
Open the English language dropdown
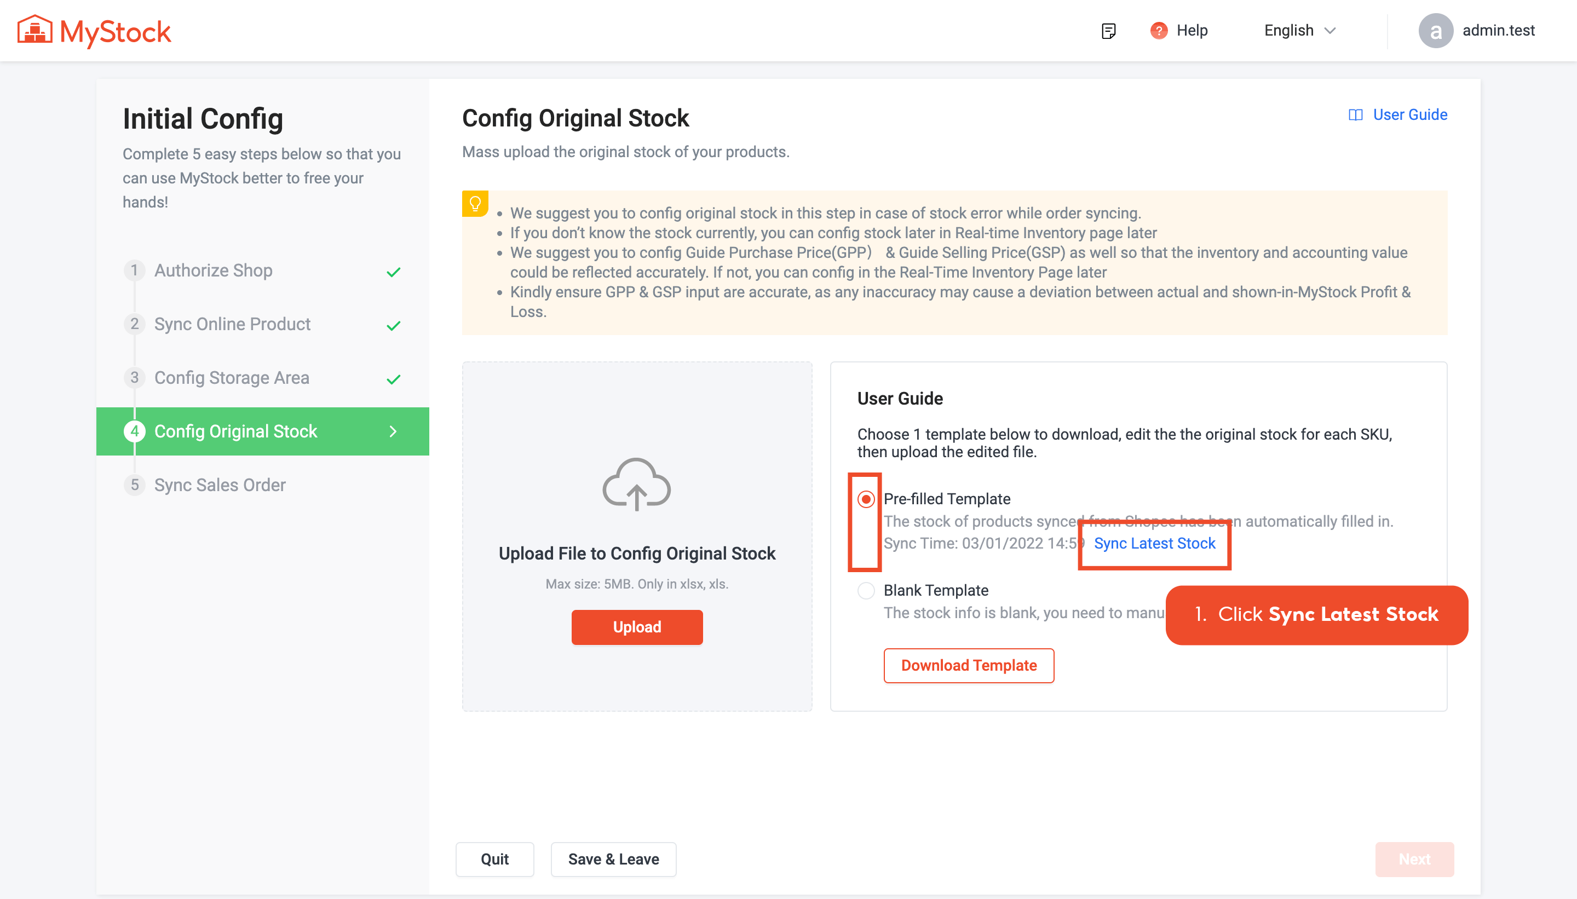click(1298, 30)
